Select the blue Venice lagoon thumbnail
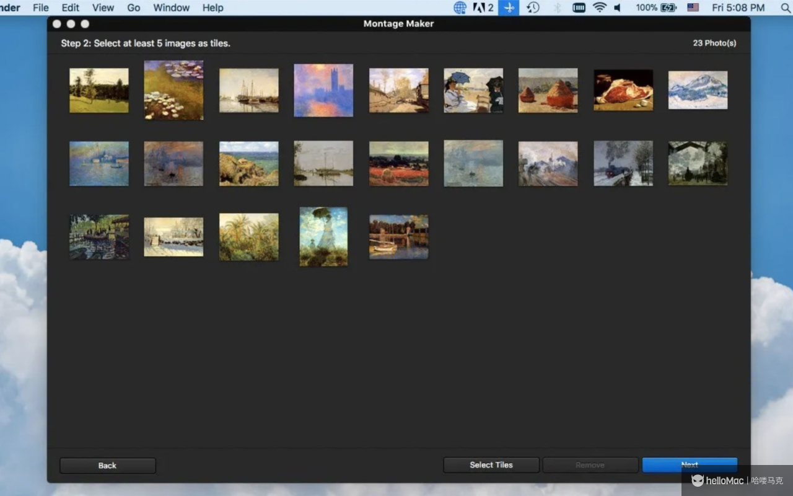Screen dimensions: 793x496 click(x=99, y=164)
